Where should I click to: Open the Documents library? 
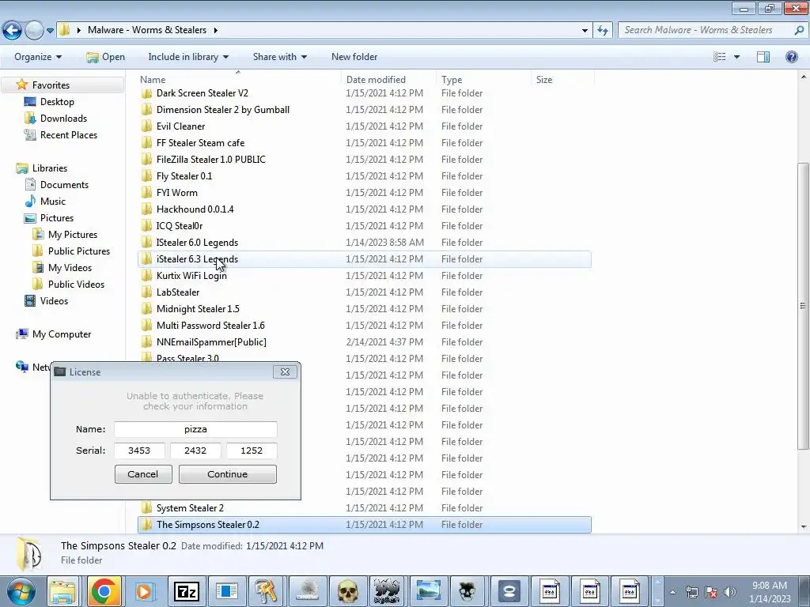click(x=64, y=185)
